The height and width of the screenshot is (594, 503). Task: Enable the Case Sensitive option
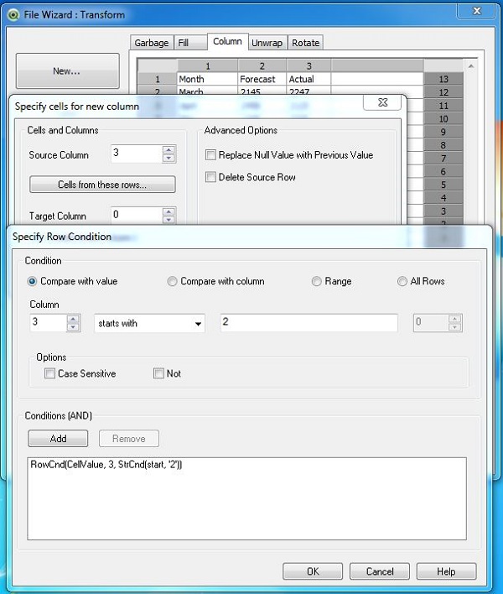click(49, 373)
